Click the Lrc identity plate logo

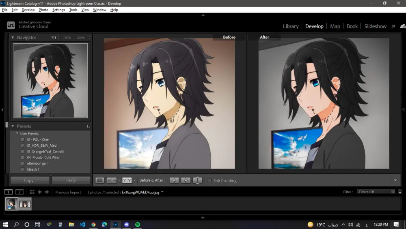click(11, 25)
